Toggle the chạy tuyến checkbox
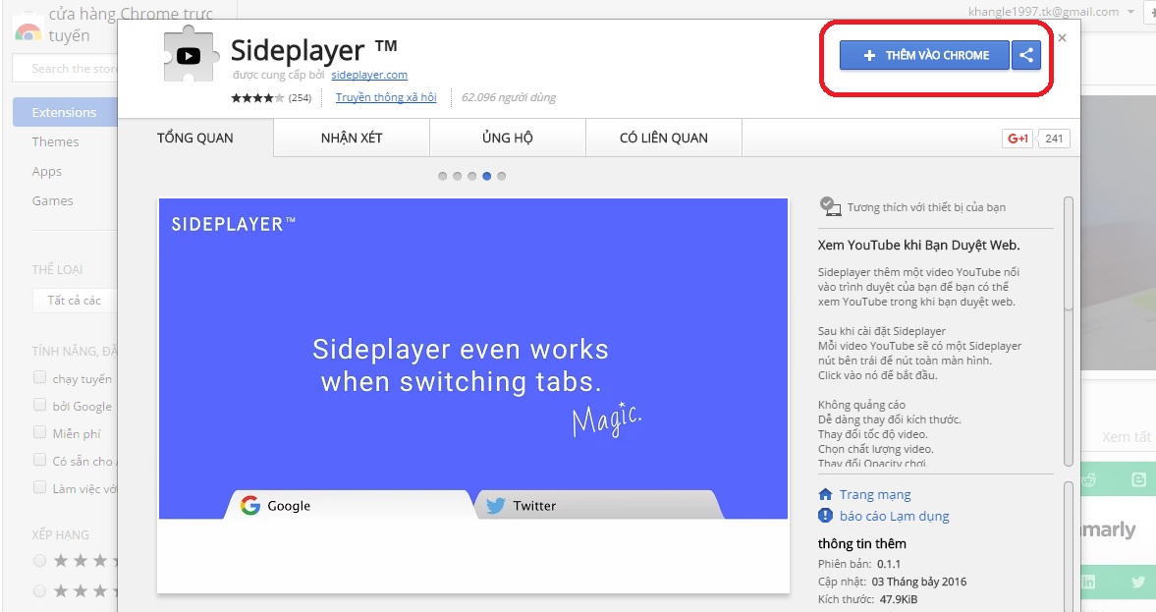1156x612 pixels. 40,377
